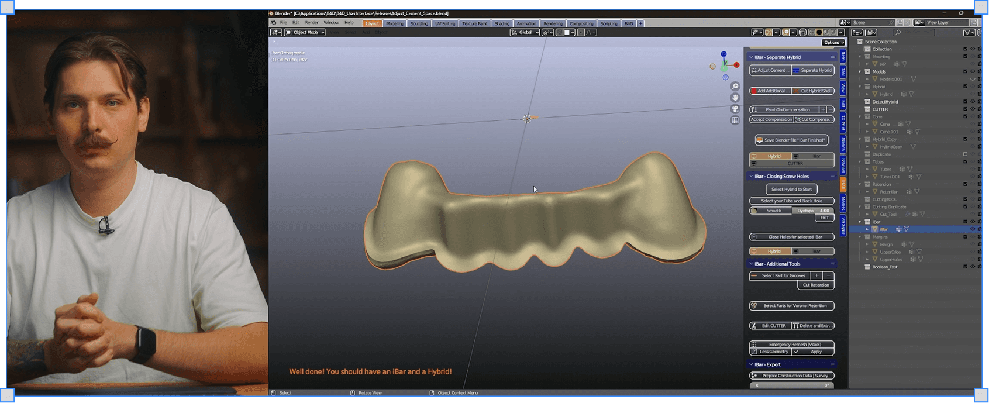
Task: Open the Render menu
Action: click(x=312, y=23)
